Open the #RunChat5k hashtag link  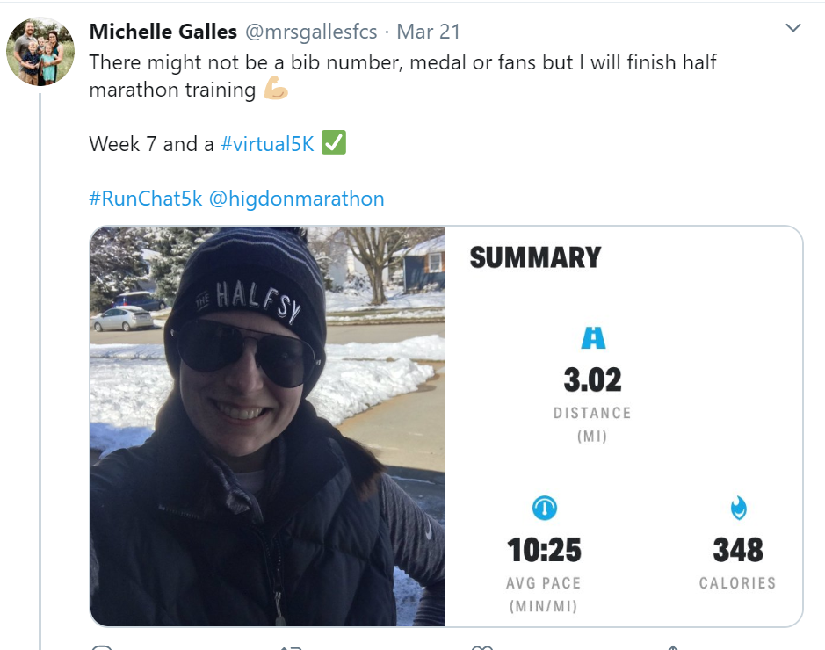tap(146, 199)
